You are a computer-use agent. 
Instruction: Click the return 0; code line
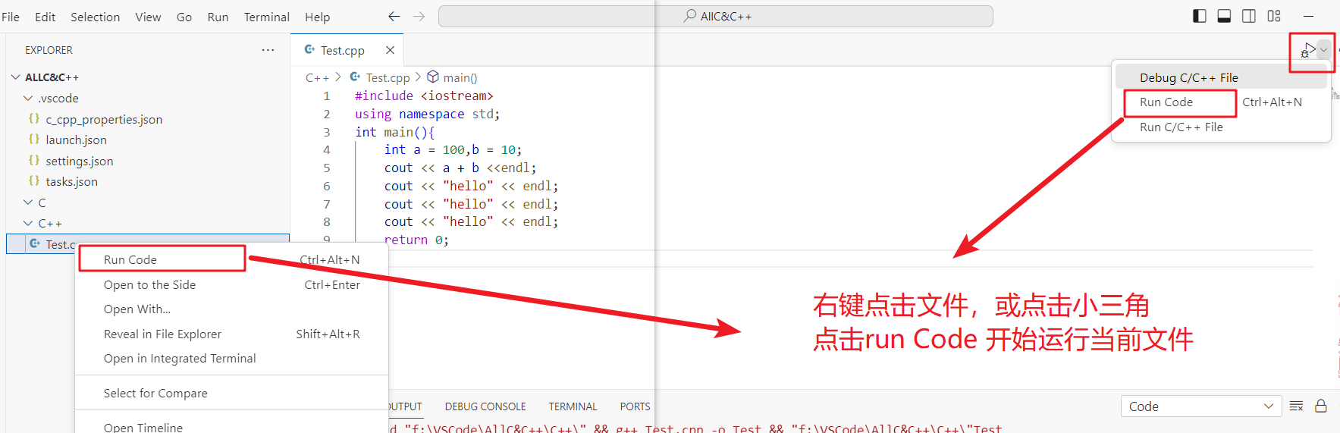pos(416,240)
